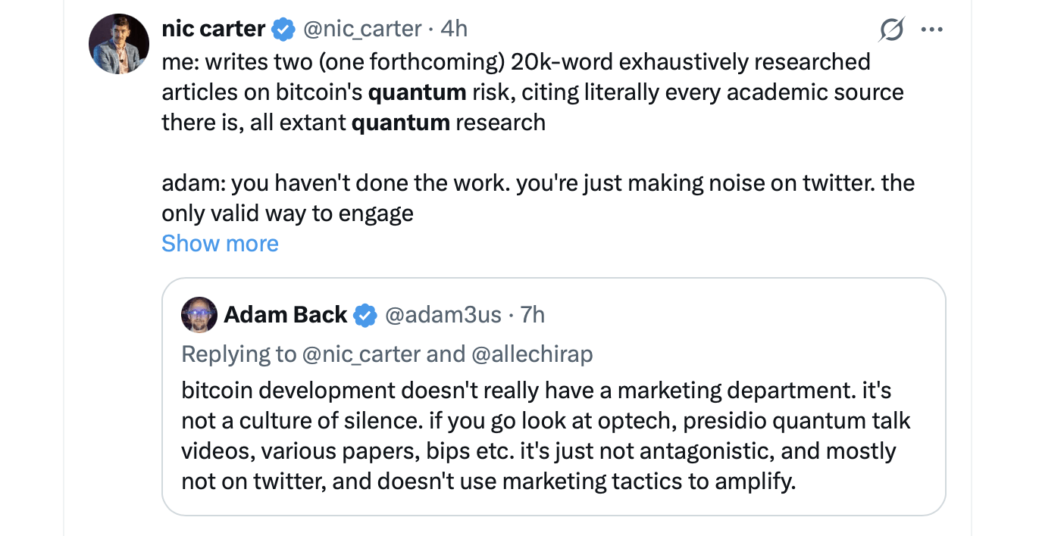Open the tweet's more options menu
The image size is (1064, 536).
click(x=932, y=29)
